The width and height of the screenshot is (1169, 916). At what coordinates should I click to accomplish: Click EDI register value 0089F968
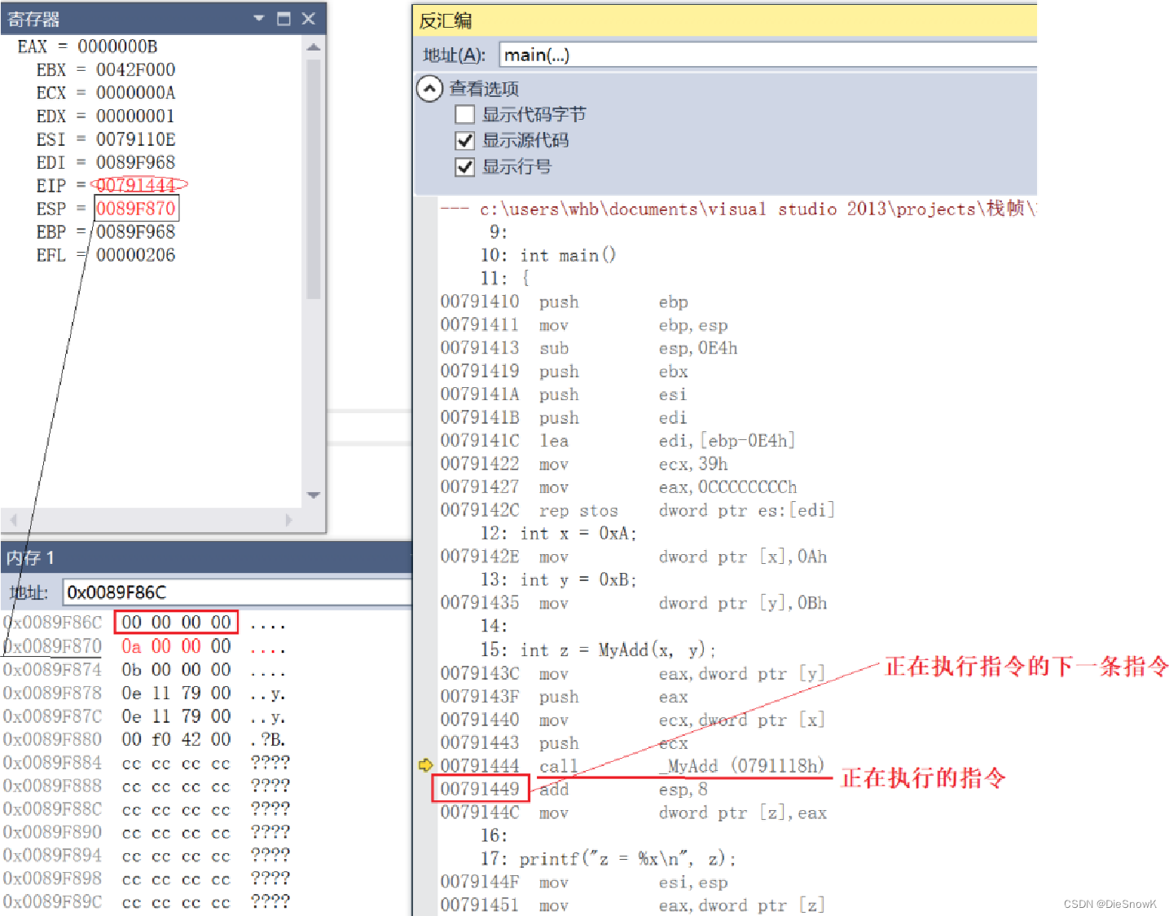[136, 163]
